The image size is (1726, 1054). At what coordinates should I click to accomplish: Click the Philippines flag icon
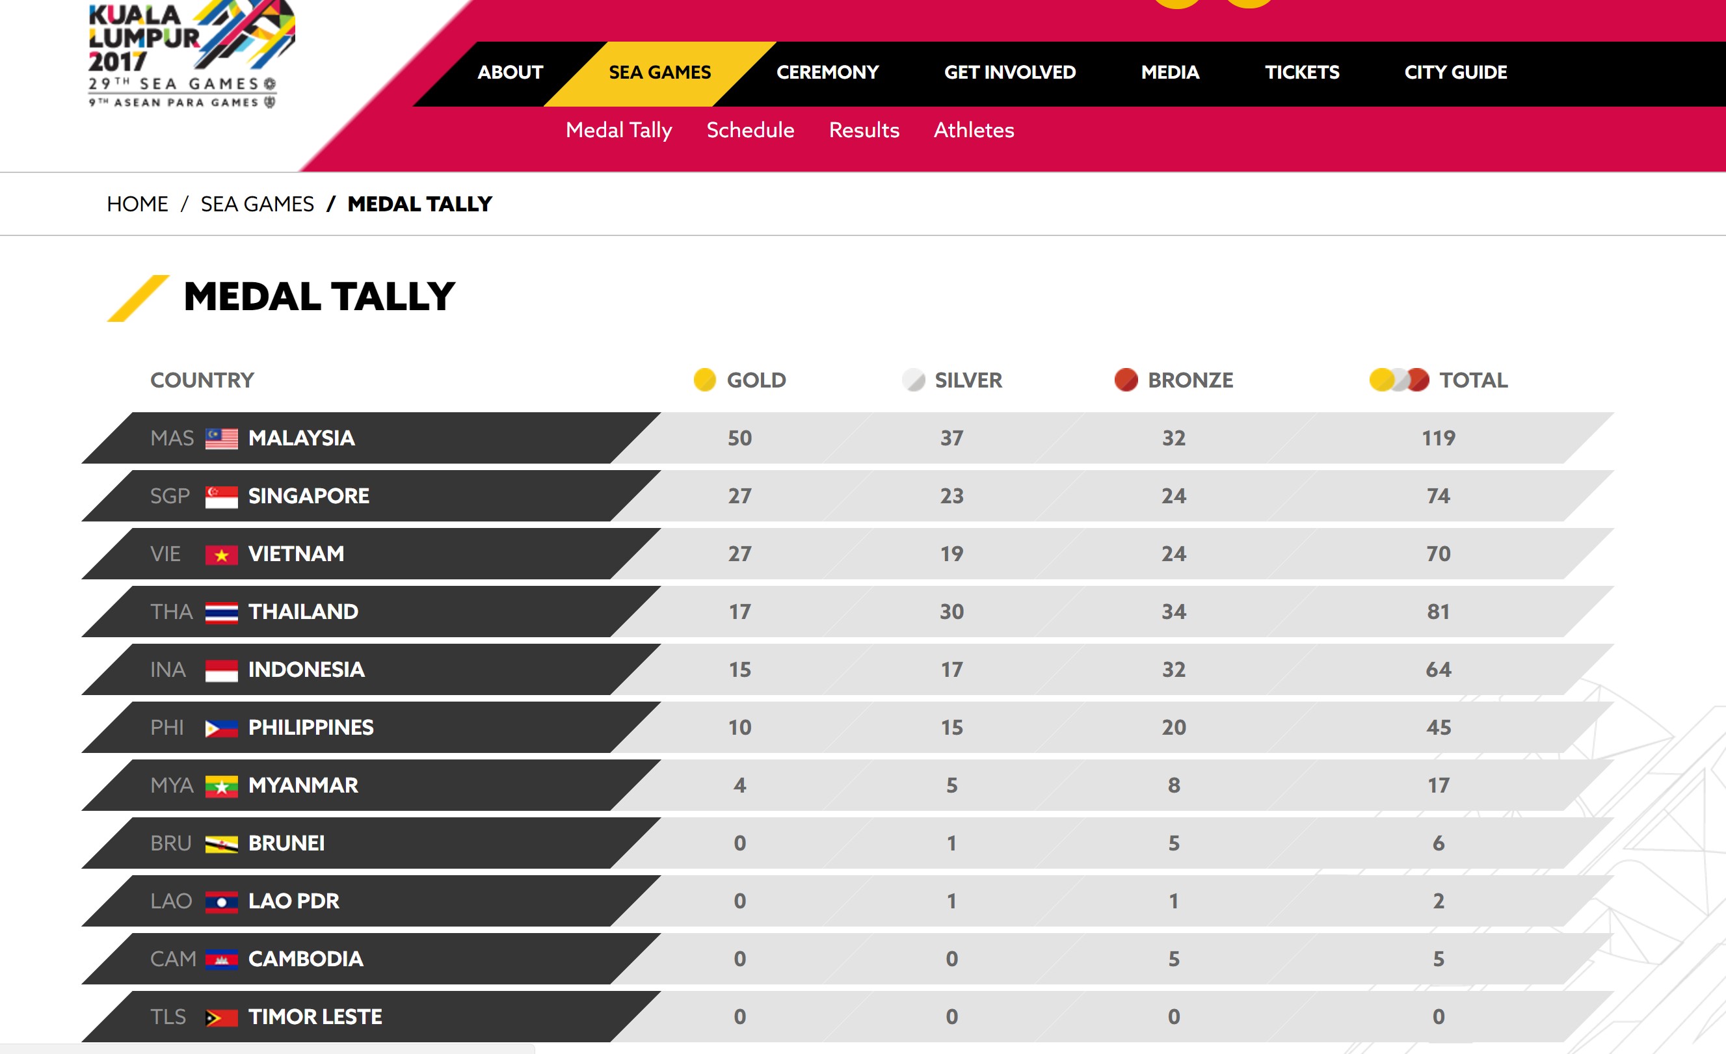click(221, 728)
